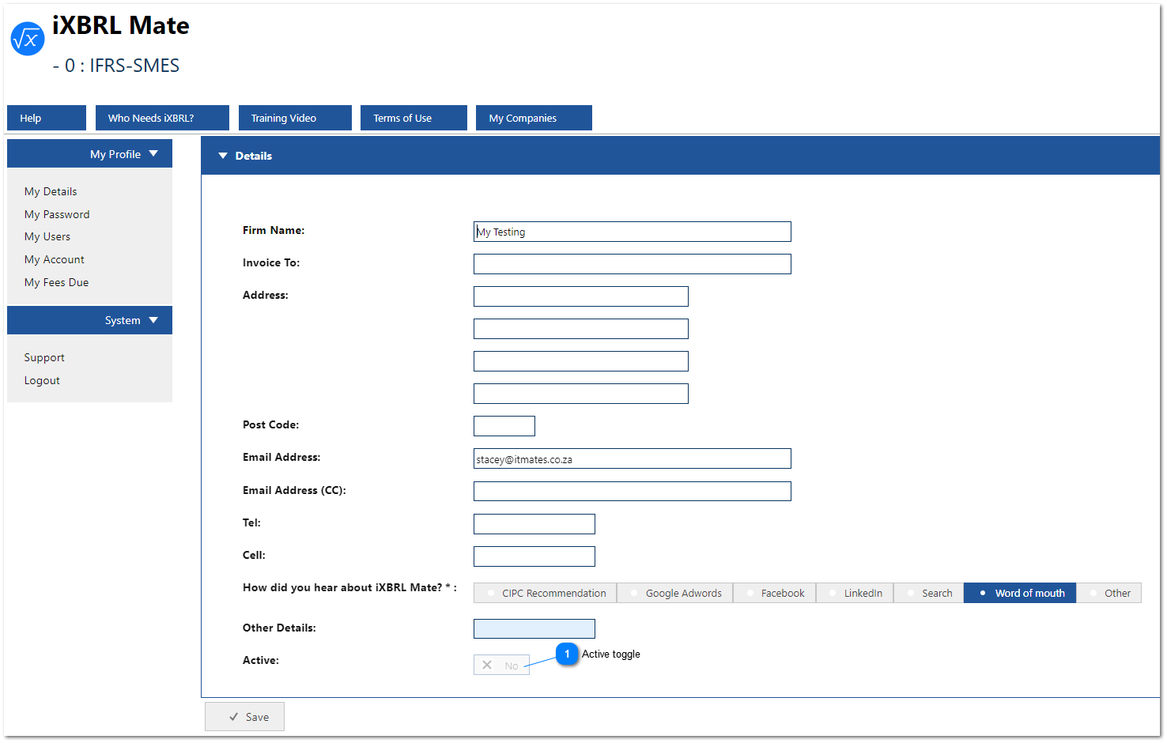Image resolution: width=1167 pixels, height=743 pixels.
Task: Click the checkmark icon on Save button
Action: [233, 717]
